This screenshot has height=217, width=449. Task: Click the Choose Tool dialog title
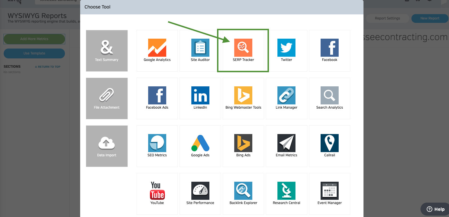pos(97,7)
